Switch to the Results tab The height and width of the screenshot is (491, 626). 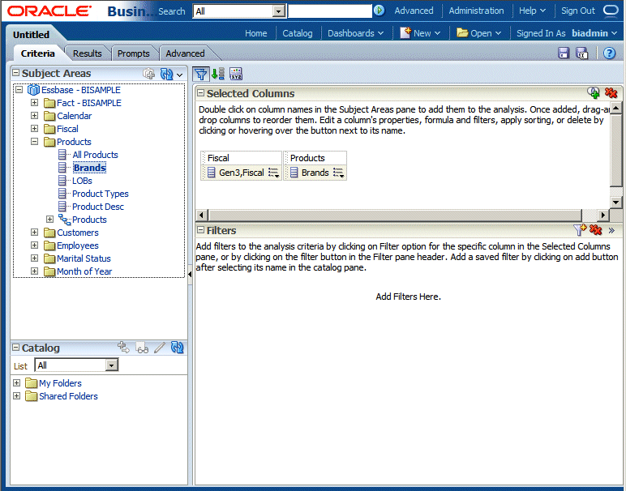point(87,53)
